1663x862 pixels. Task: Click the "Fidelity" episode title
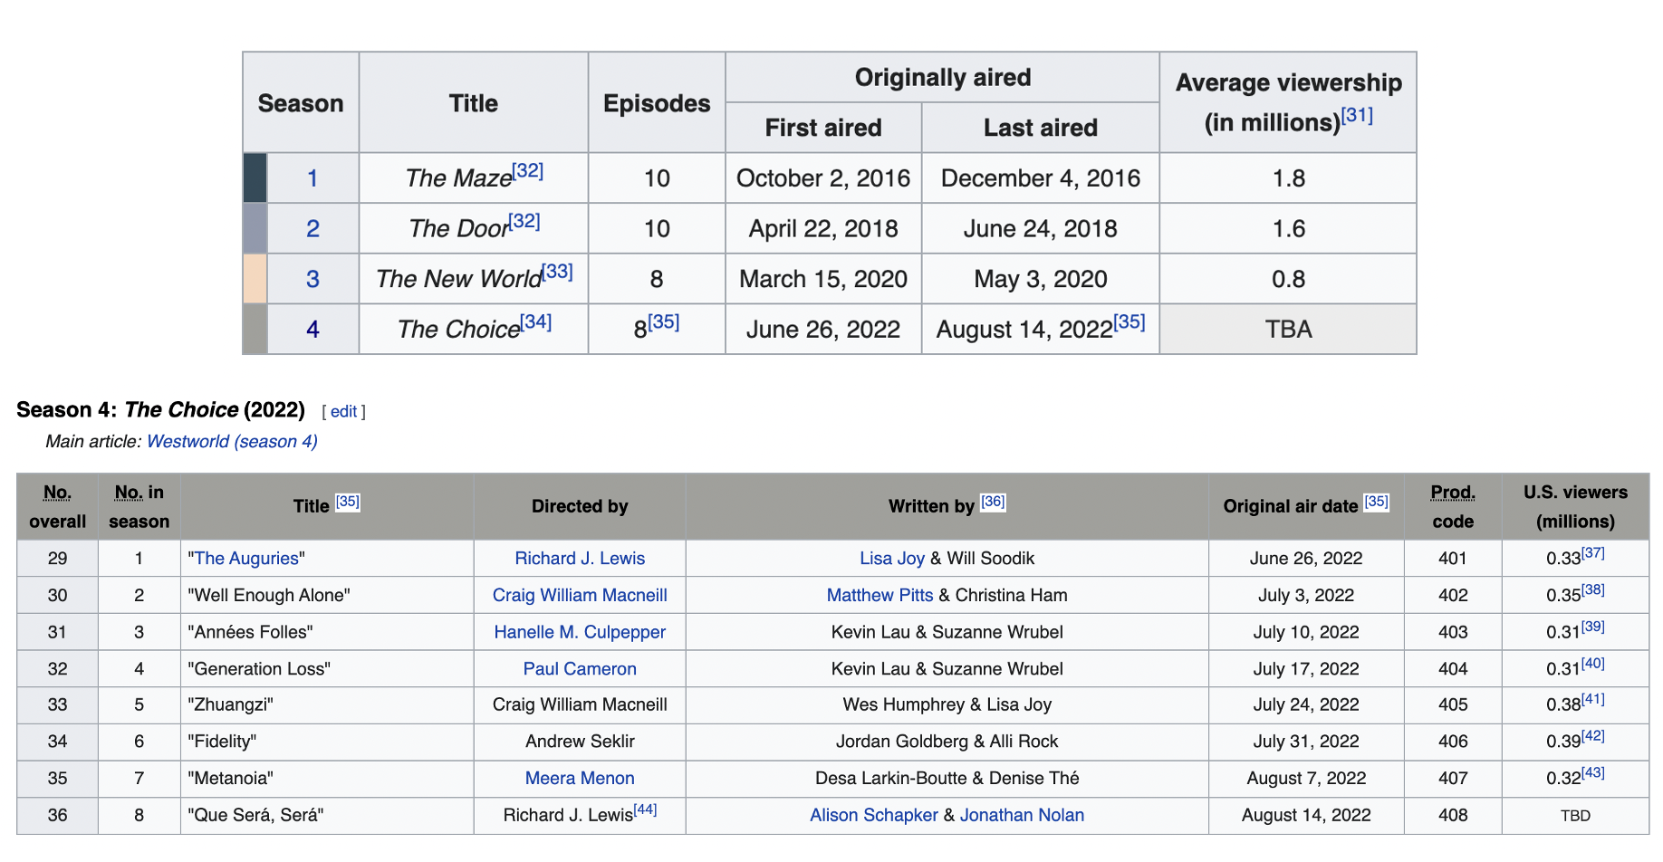click(x=222, y=742)
